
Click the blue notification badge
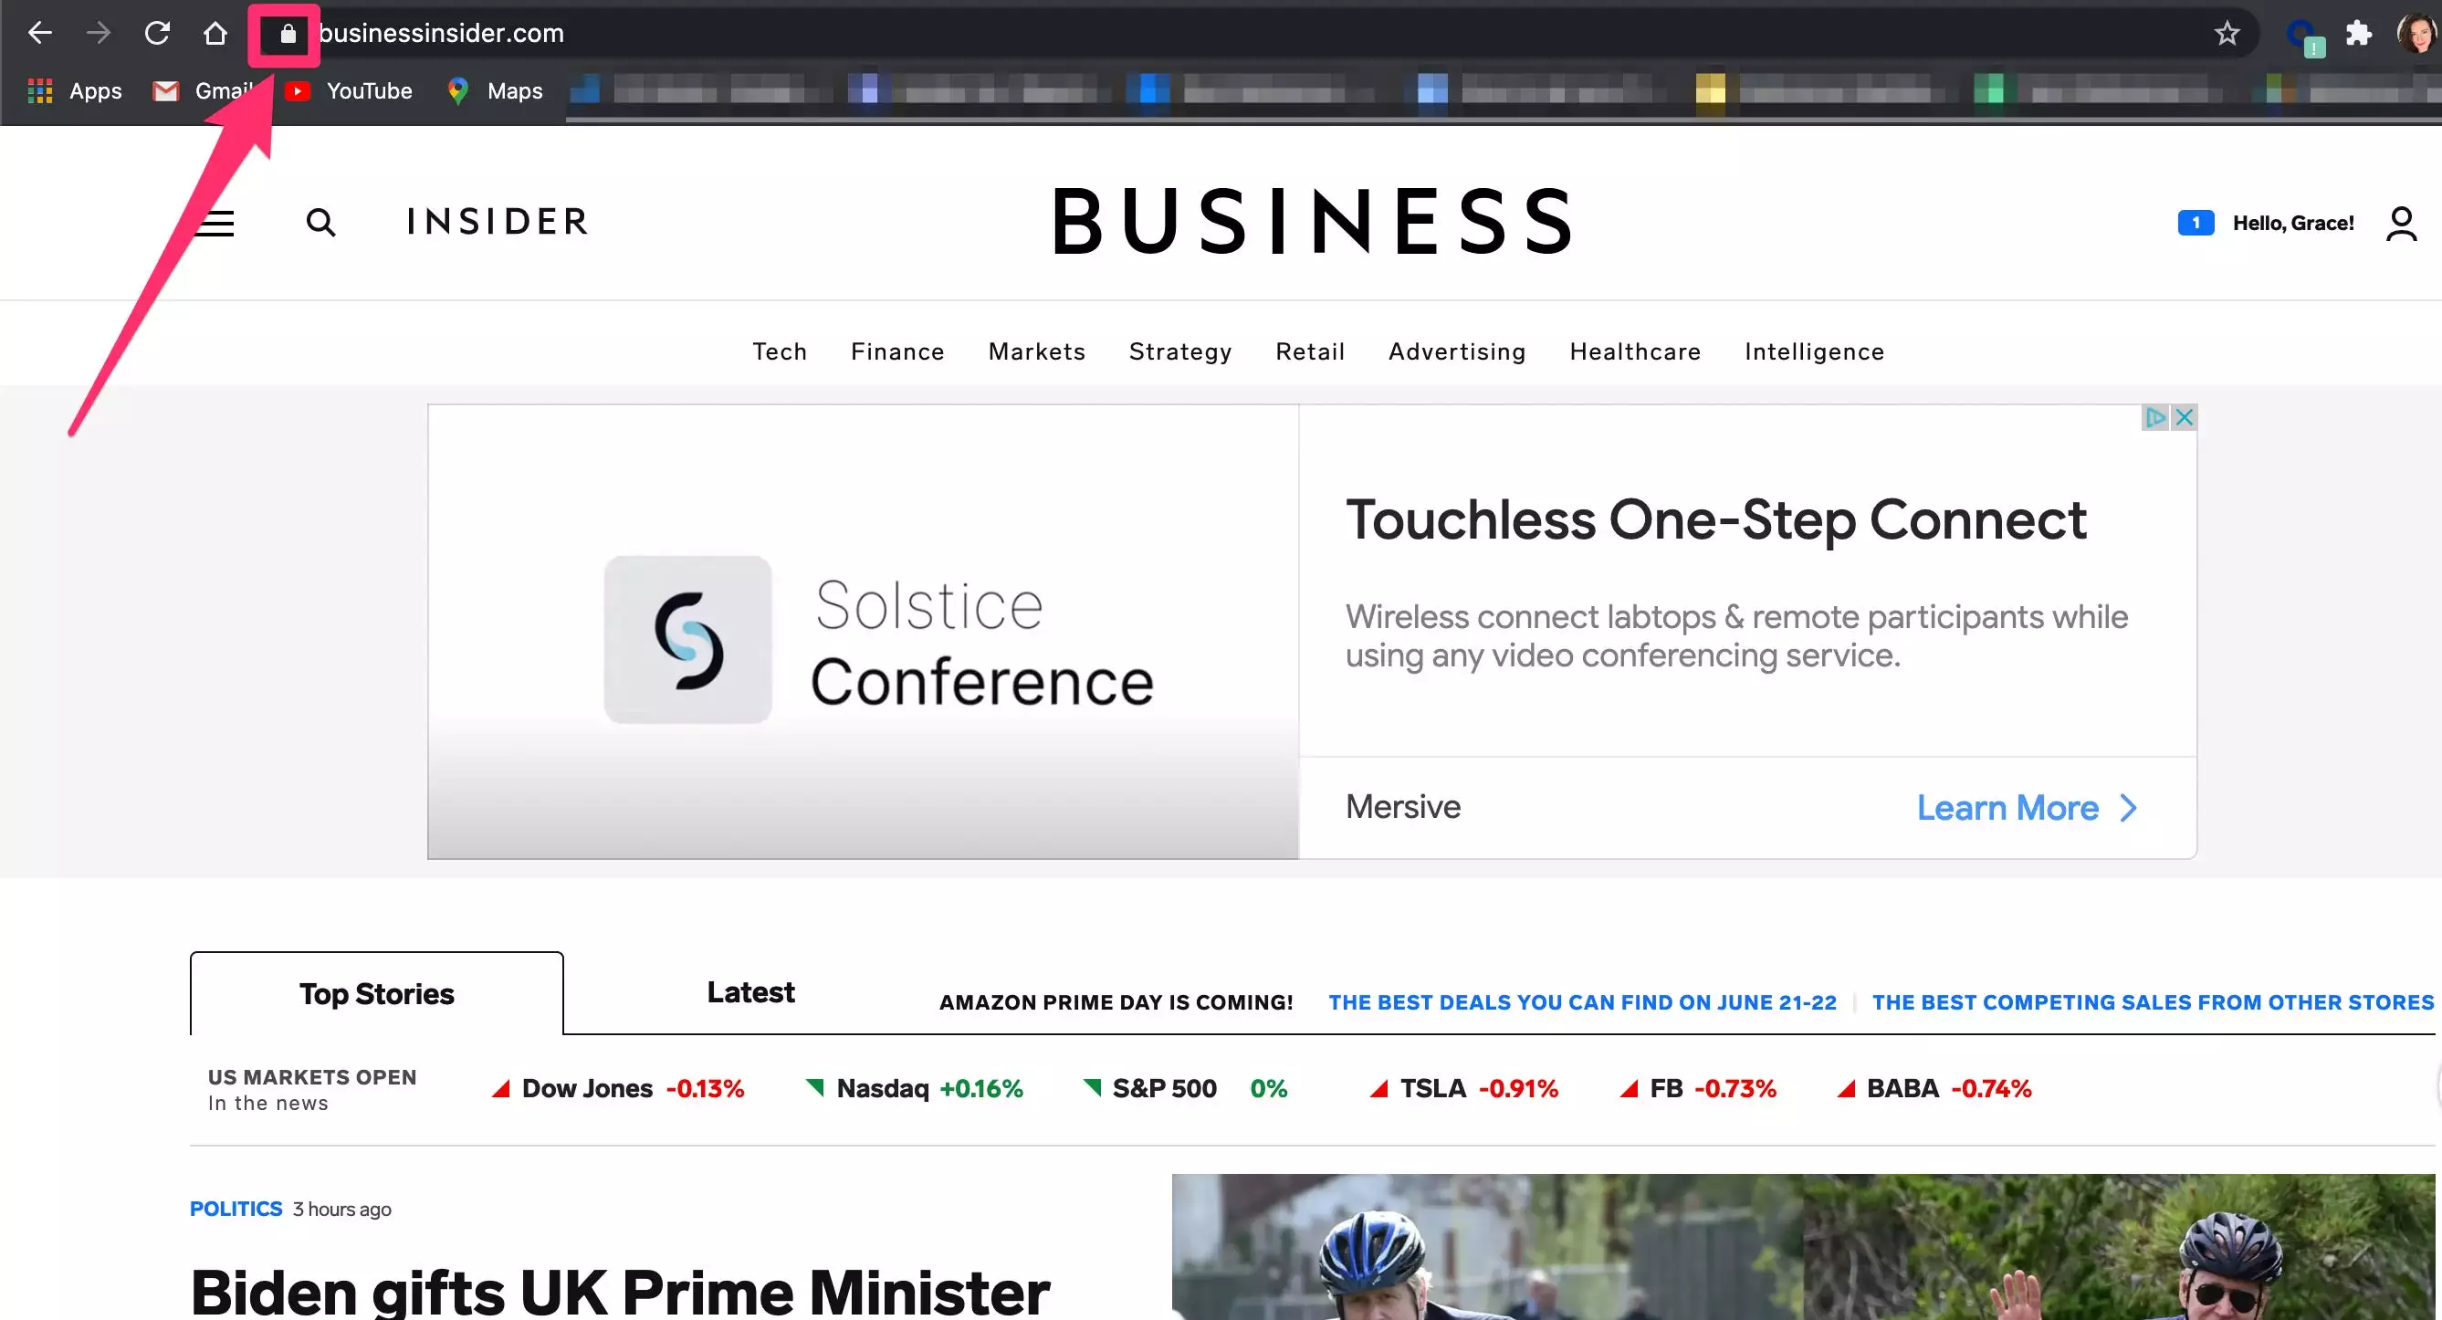2196,223
